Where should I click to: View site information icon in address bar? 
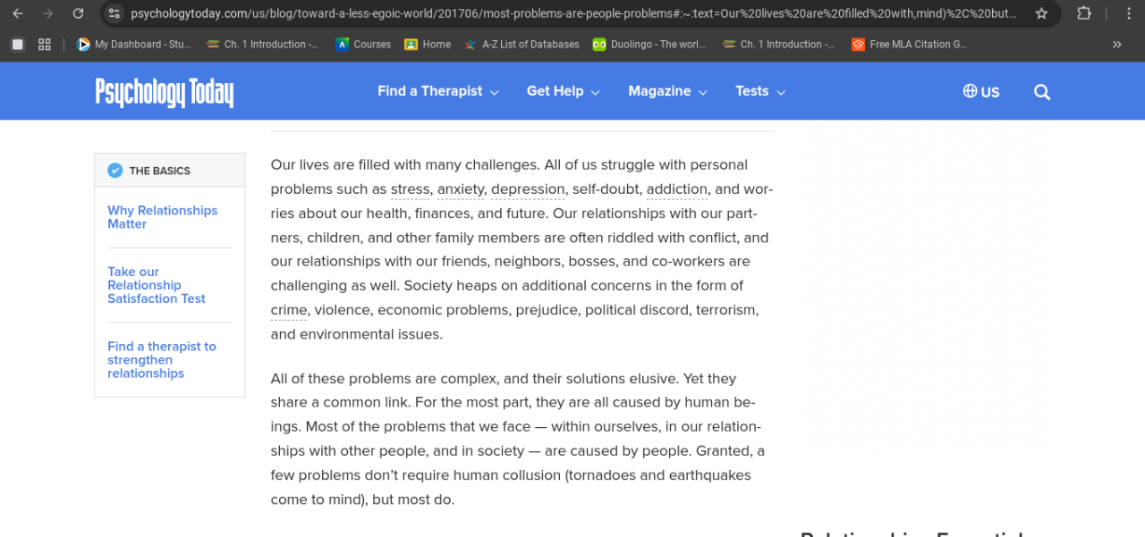click(x=114, y=13)
